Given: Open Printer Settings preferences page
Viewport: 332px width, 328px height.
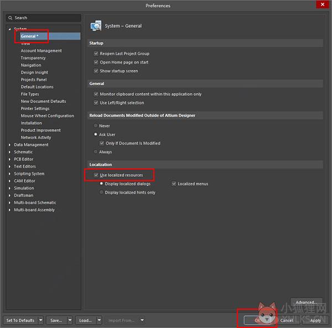Looking at the screenshot, I should click(x=35, y=109).
